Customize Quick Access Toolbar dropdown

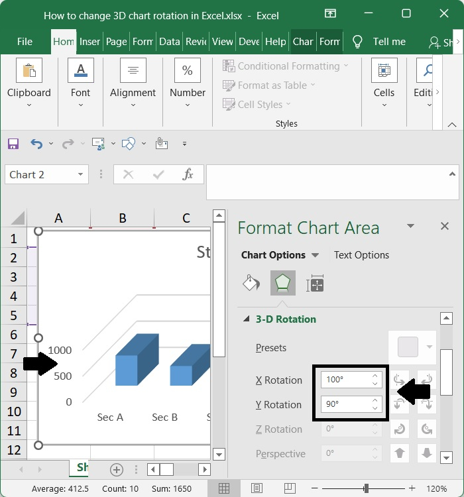pyautogui.click(x=184, y=144)
